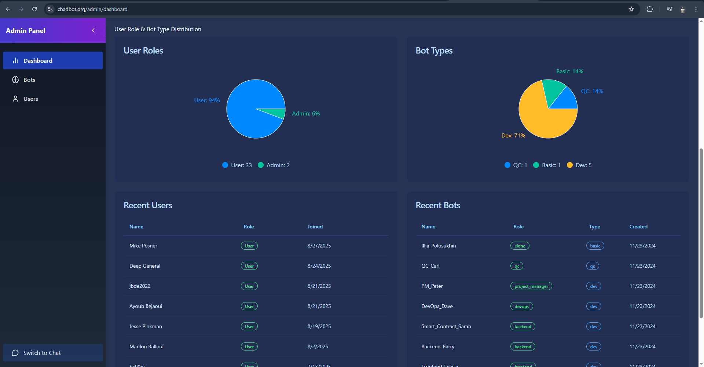This screenshot has width=704, height=367.
Task: Click the clone role badge for Illia_Polosukhin
Action: [x=520, y=246]
